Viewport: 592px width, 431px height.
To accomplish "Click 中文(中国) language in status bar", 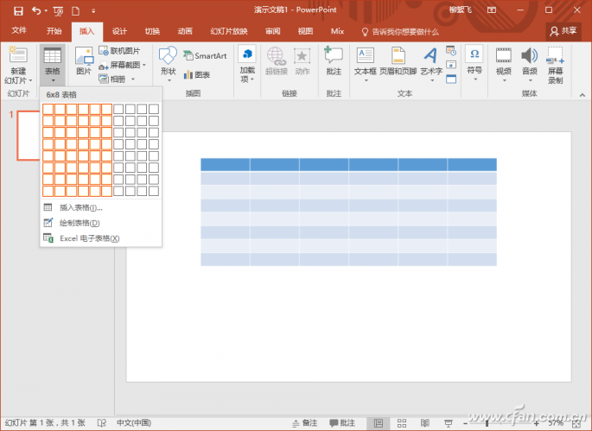I will pos(134,422).
